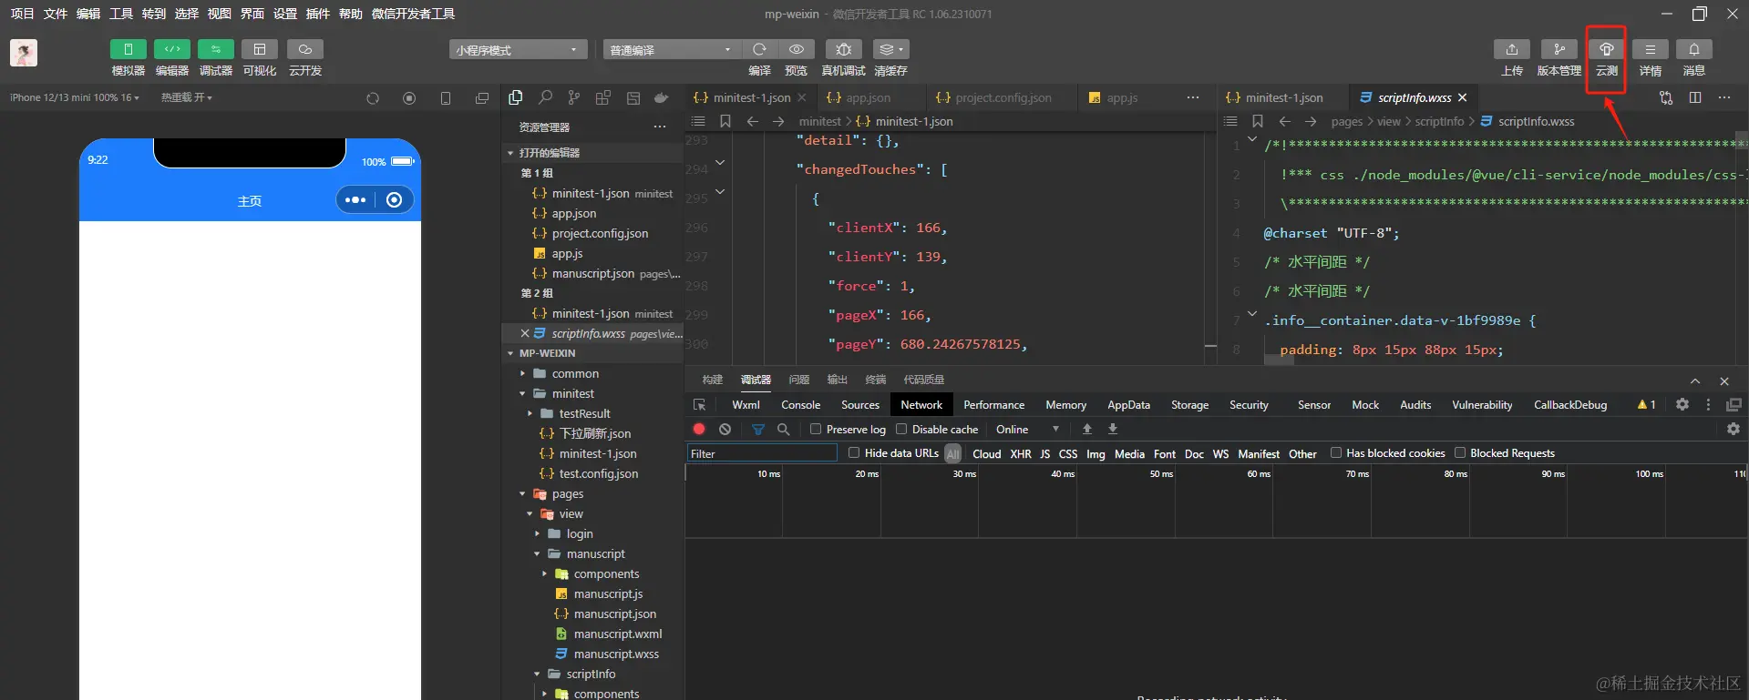This screenshot has width=1749, height=700.
Task: Switch to the AppData tab
Action: [1128, 405]
